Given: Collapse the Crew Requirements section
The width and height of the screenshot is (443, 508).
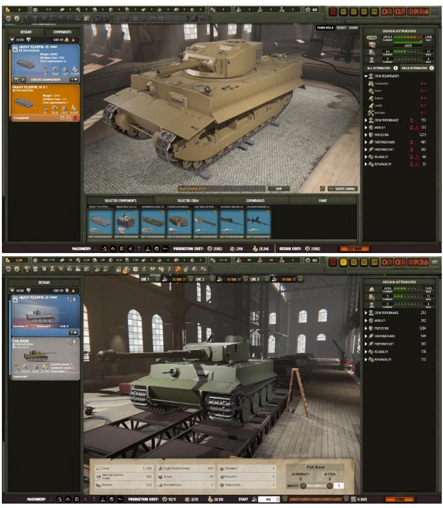Looking at the screenshot, I should (366, 75).
